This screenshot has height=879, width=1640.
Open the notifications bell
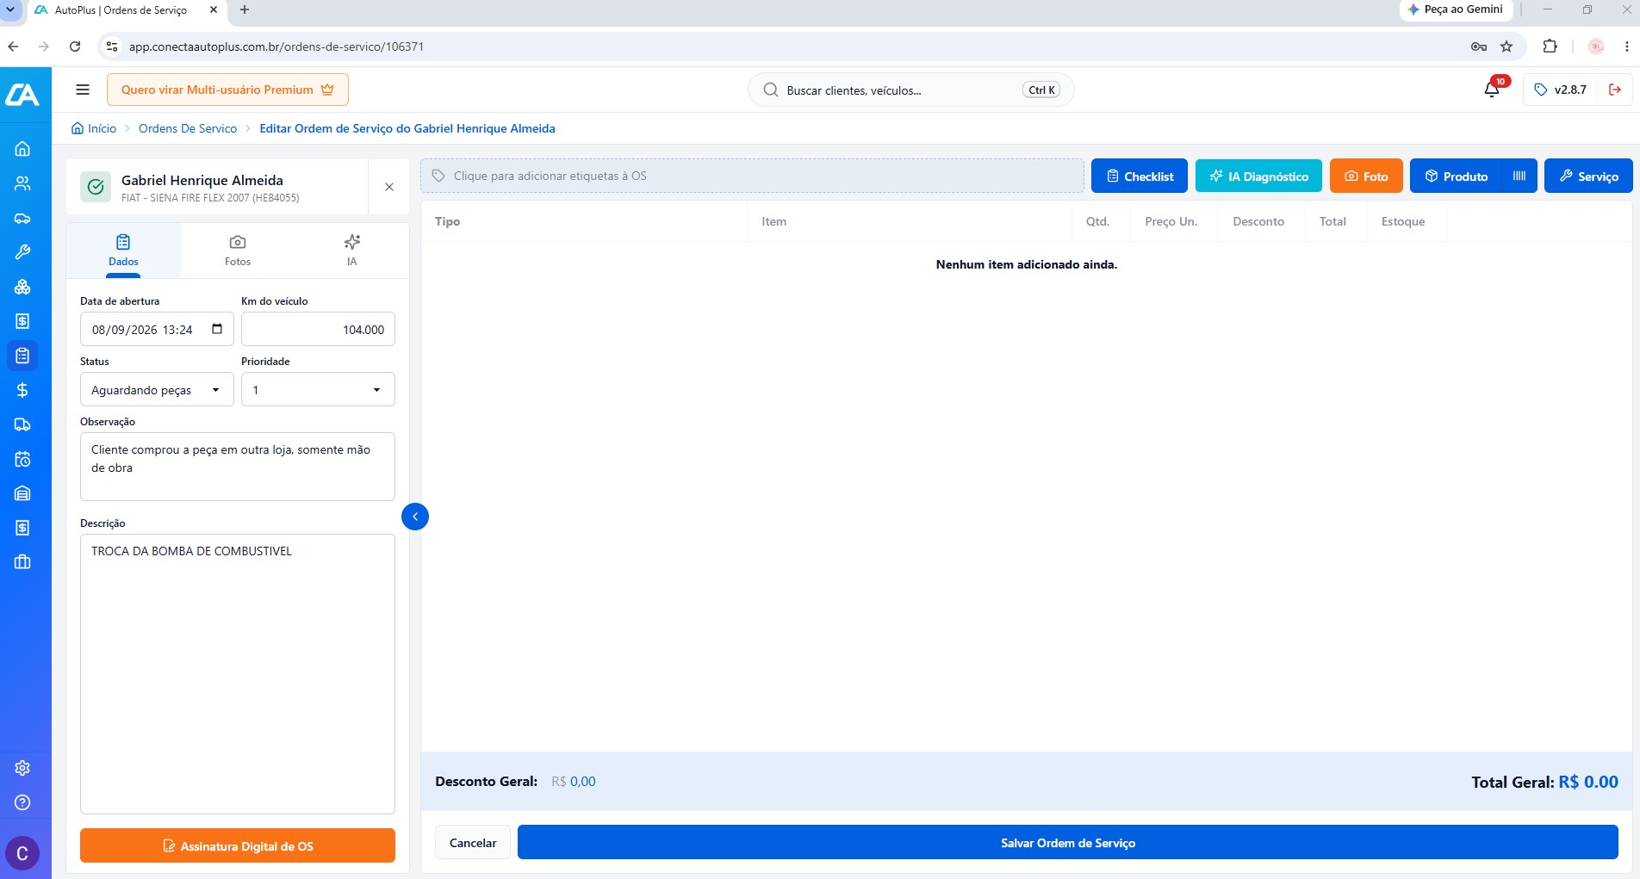[x=1492, y=90]
